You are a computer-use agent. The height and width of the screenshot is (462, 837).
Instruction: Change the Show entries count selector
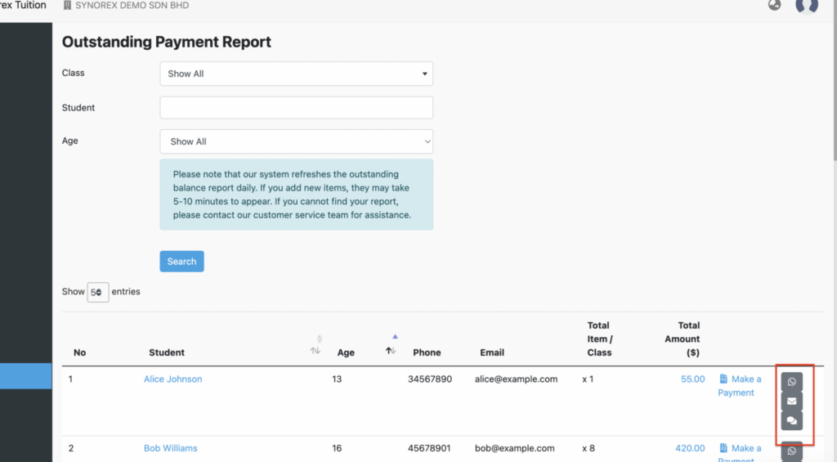(98, 292)
